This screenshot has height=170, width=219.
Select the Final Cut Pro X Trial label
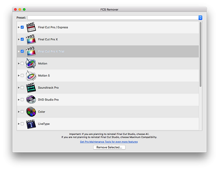pos(51,51)
